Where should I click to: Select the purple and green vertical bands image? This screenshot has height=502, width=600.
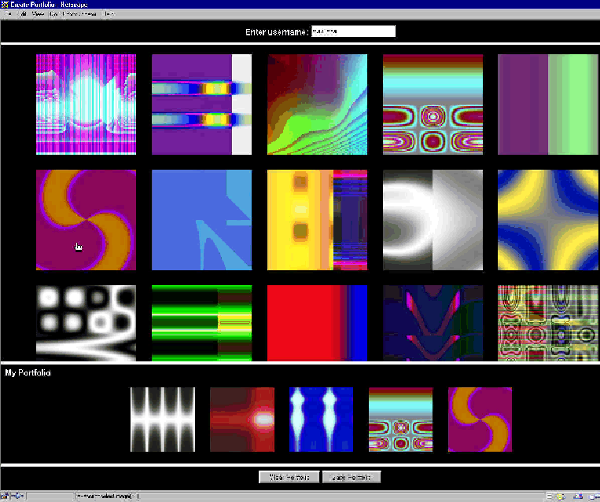tap(547, 104)
